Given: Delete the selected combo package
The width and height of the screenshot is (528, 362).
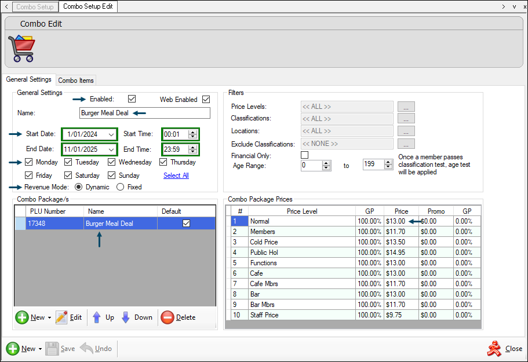Looking at the screenshot, I should click(x=167, y=317).
